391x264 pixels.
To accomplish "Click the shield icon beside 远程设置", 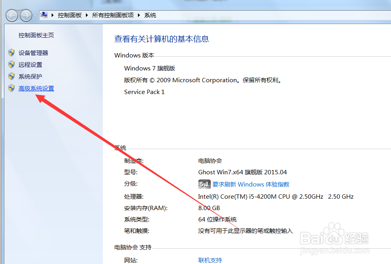I will [11, 64].
